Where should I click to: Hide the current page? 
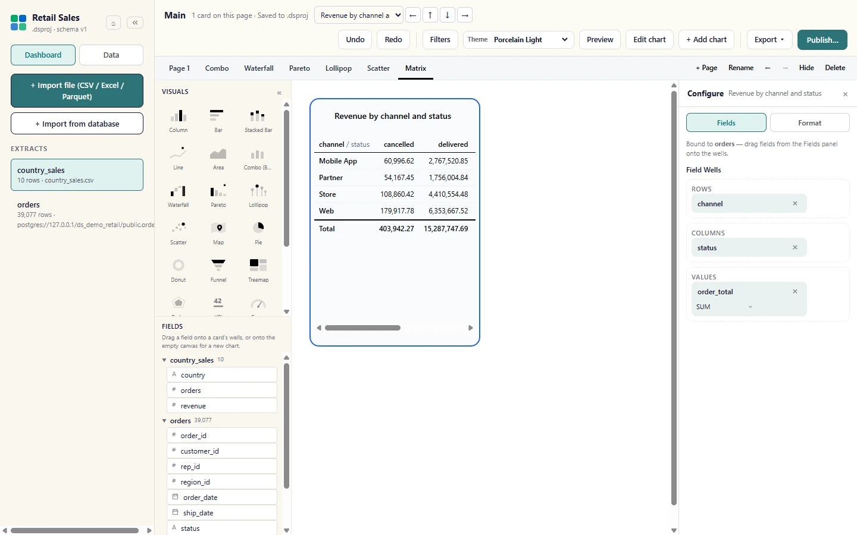pyautogui.click(x=806, y=68)
